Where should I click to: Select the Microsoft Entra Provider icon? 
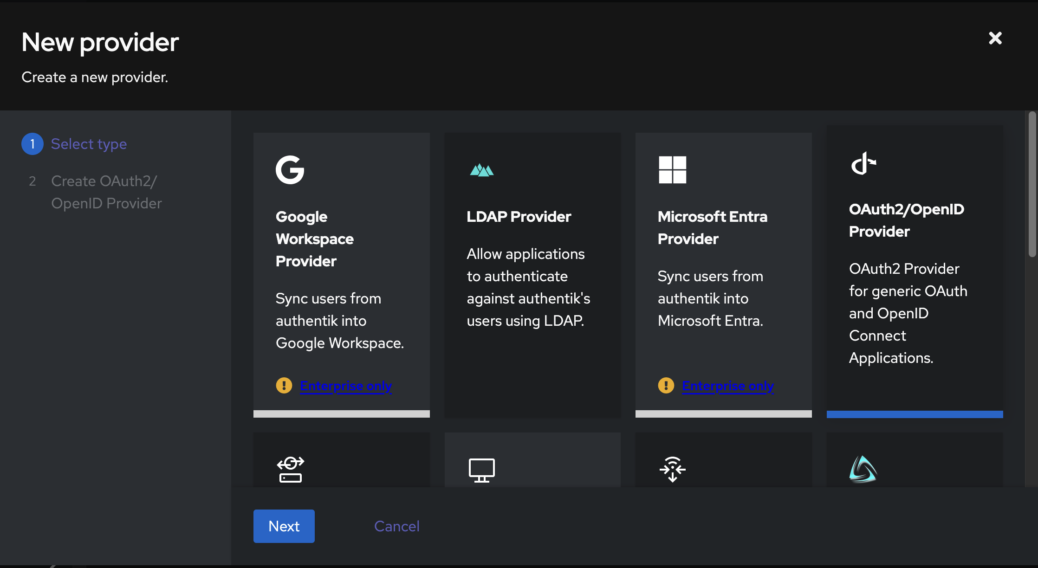point(672,168)
